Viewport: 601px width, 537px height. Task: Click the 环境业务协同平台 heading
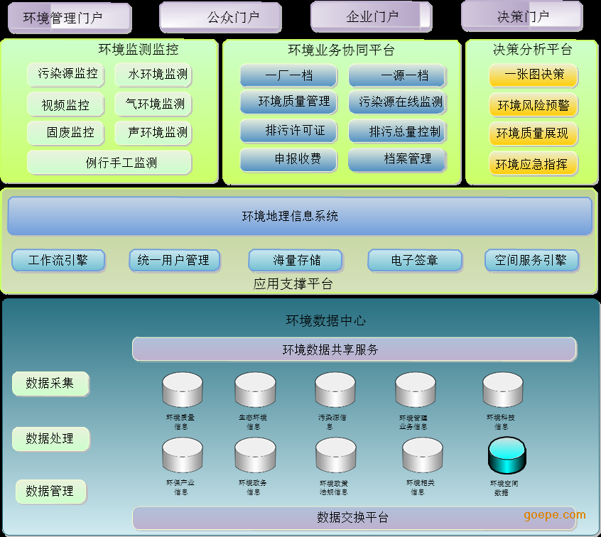[341, 50]
